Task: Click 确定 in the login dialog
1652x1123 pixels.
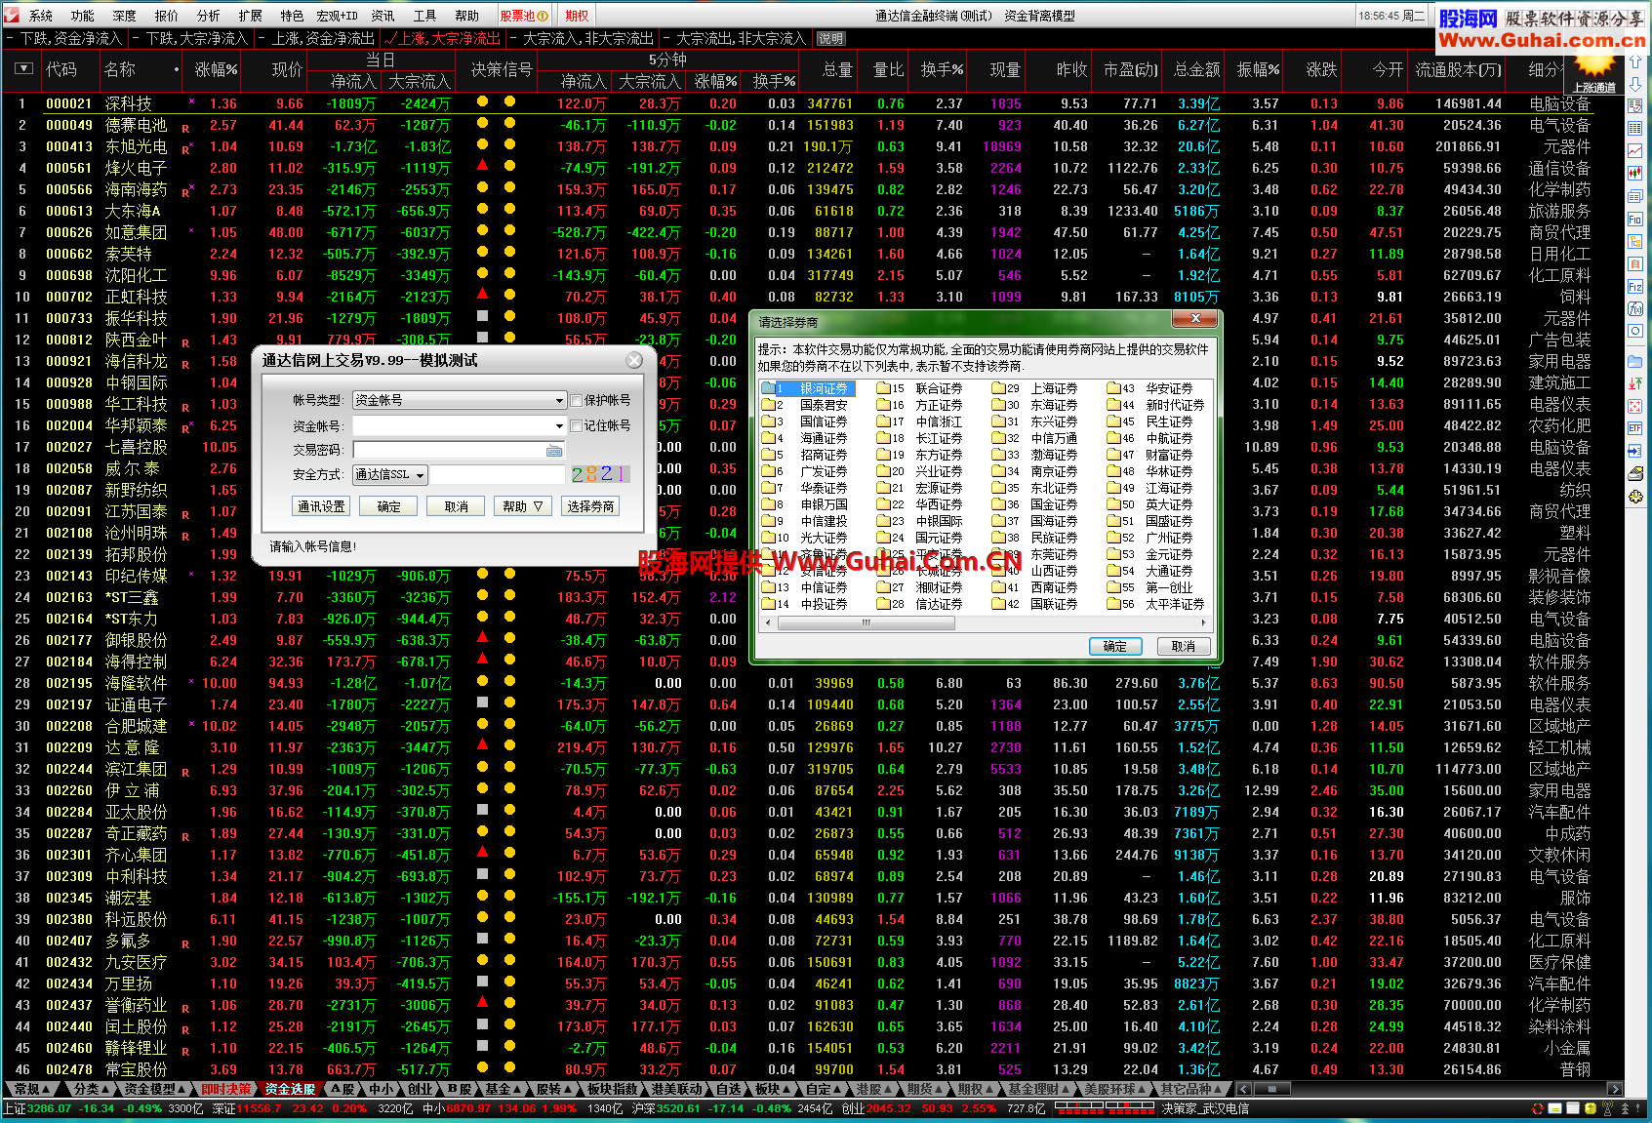Action: [388, 506]
